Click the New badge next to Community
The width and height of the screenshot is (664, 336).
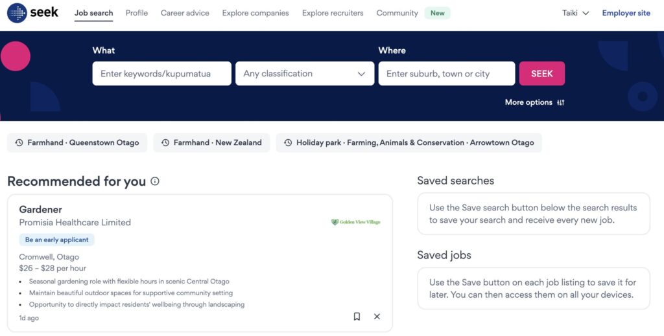[438, 13]
